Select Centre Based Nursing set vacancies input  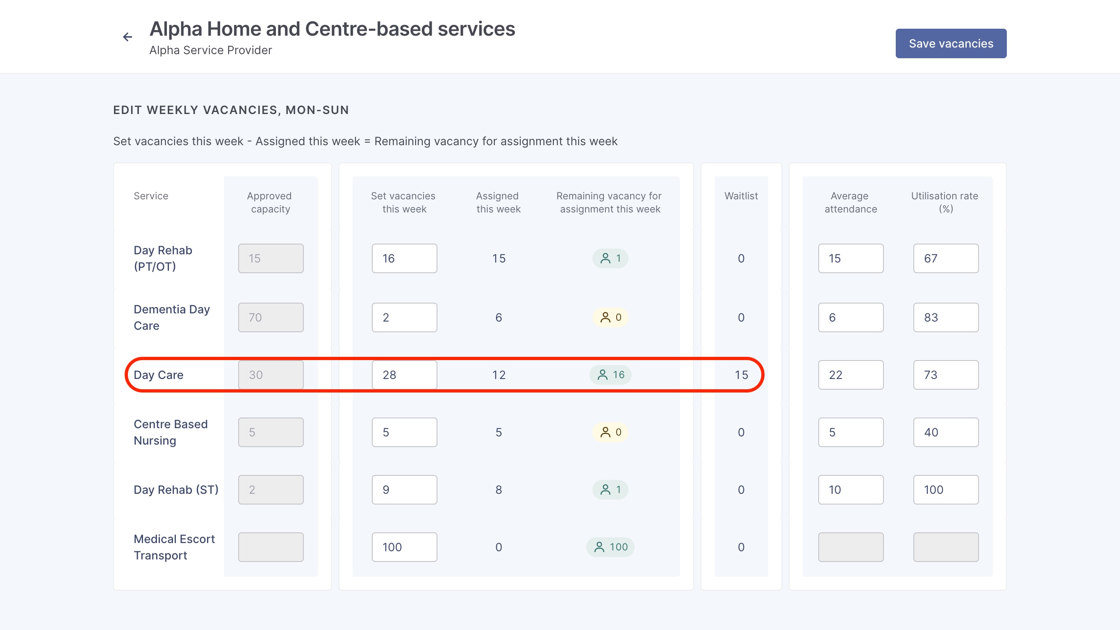[404, 432]
